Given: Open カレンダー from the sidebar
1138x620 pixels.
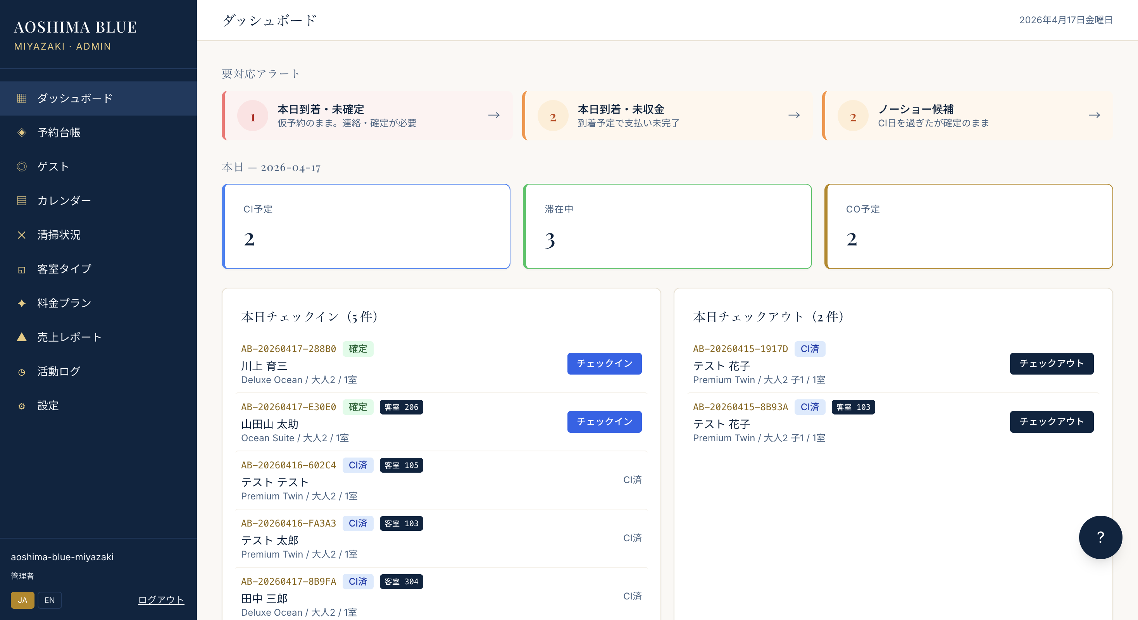Looking at the screenshot, I should (98, 200).
